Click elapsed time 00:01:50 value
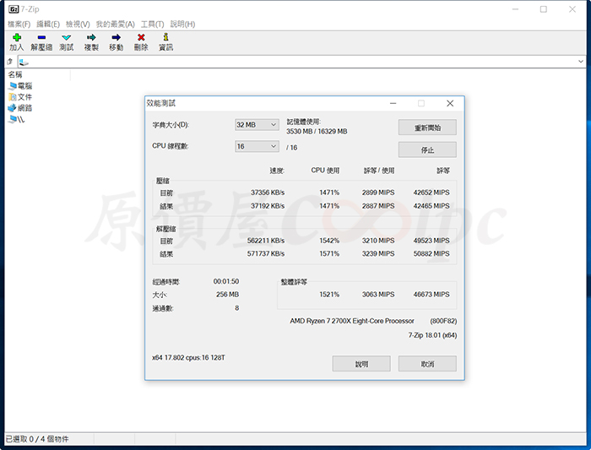Screen dimensions: 591x450 pos(226,281)
